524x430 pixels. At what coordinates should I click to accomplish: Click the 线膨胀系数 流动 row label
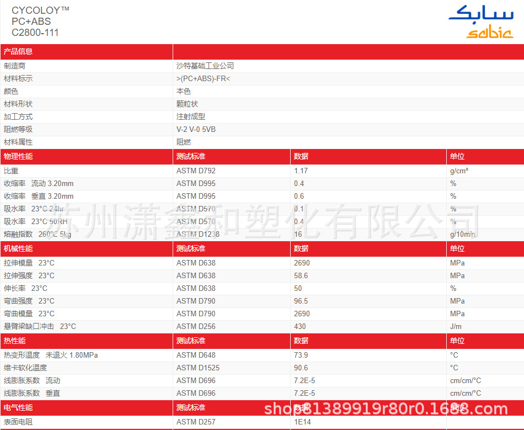(32, 381)
